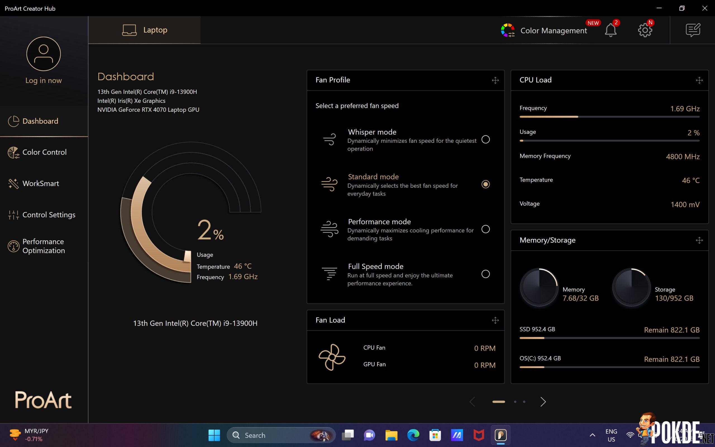Viewport: 715px width, 447px height.
Task: Open the MYR/JPY widget in taskbar
Action: pyautogui.click(x=29, y=435)
